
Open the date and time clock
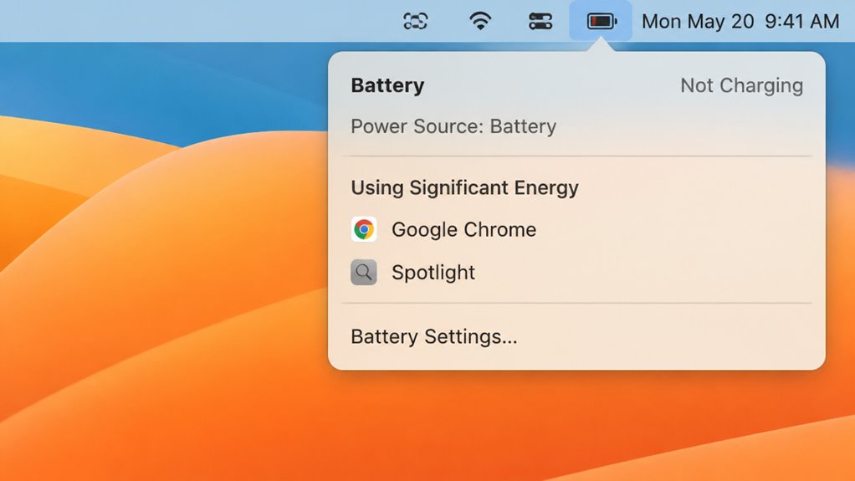pos(740,21)
